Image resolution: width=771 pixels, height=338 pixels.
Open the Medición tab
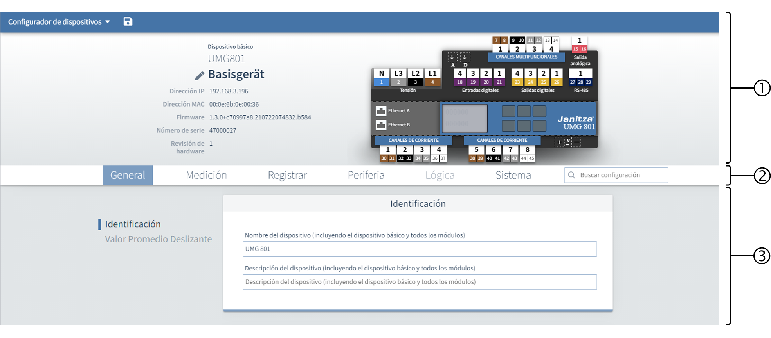pyautogui.click(x=206, y=175)
